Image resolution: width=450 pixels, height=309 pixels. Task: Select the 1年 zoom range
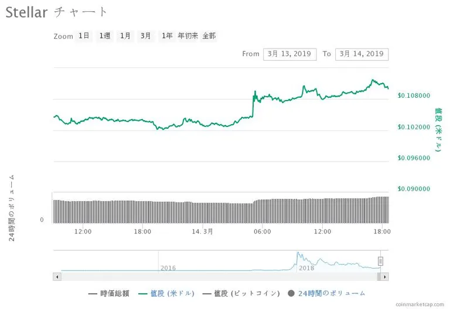pos(167,36)
